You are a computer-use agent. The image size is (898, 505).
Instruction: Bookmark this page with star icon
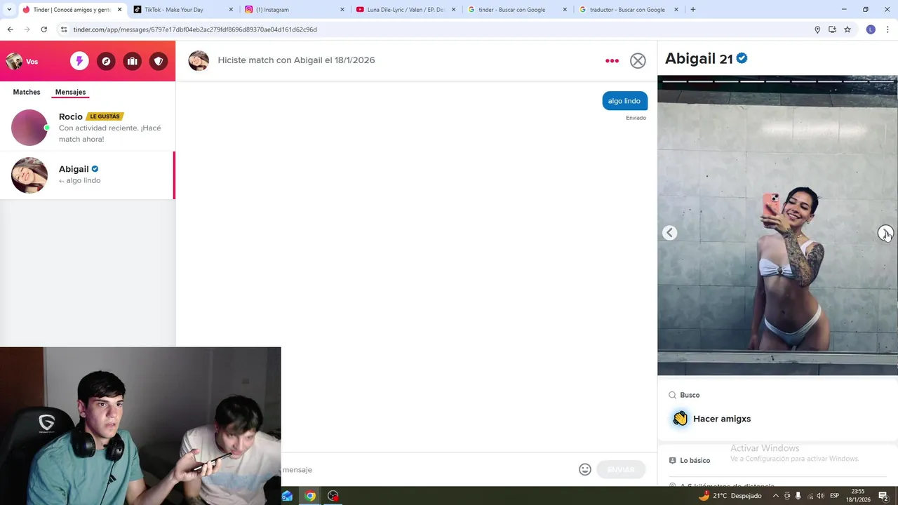[x=847, y=29]
